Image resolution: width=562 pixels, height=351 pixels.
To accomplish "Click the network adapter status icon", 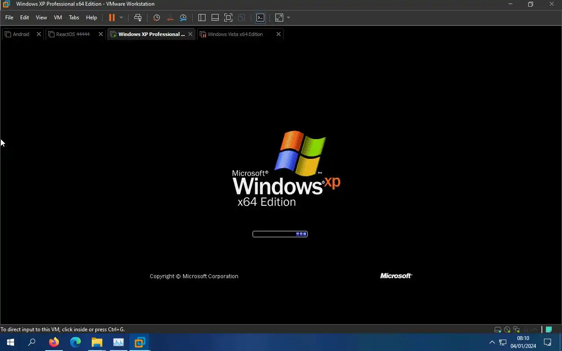I will click(516, 330).
